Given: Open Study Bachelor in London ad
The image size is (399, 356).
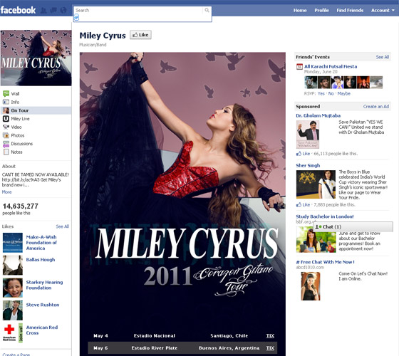Looking at the screenshot, I should 325,216.
